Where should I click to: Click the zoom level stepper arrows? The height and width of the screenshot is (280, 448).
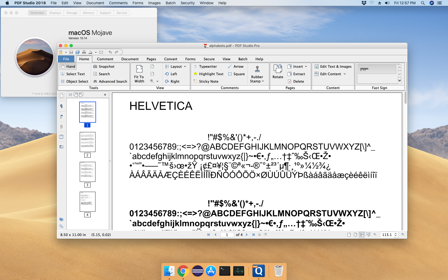tap(396, 235)
